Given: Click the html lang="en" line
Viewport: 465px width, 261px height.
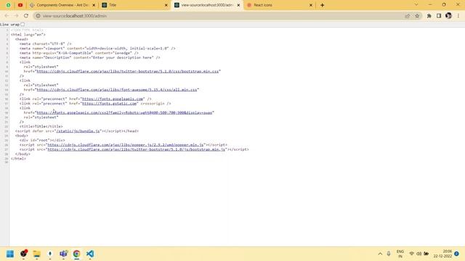Looking at the screenshot, I should pos(28,35).
